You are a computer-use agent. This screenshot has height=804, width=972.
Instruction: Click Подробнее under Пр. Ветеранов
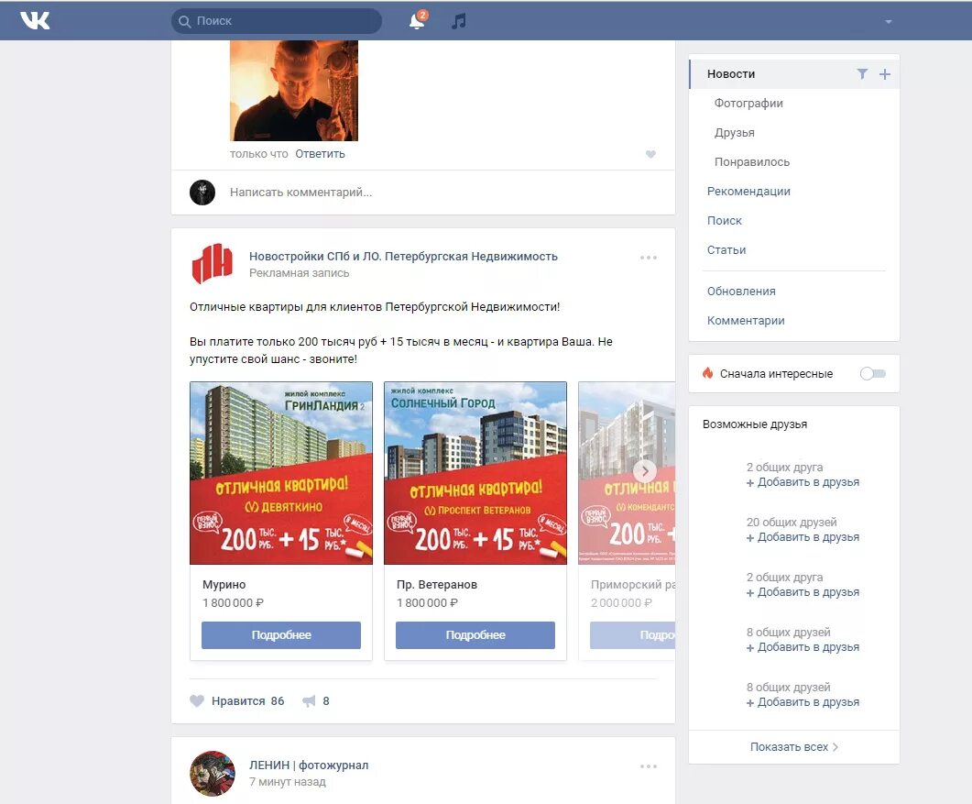point(475,635)
